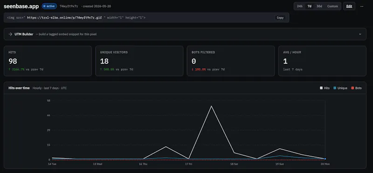Click the pixel img snippet field
Screen dimensions: 373x173
click(x=146, y=18)
